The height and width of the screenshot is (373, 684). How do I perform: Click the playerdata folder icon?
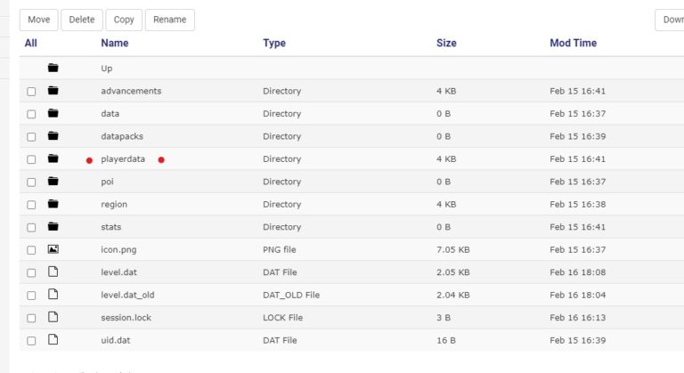(x=53, y=158)
